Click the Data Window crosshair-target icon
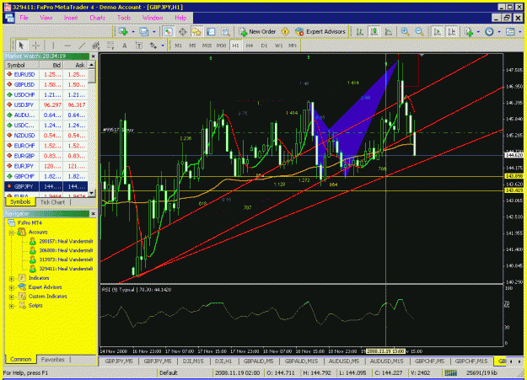The image size is (527, 380). tap(182, 31)
